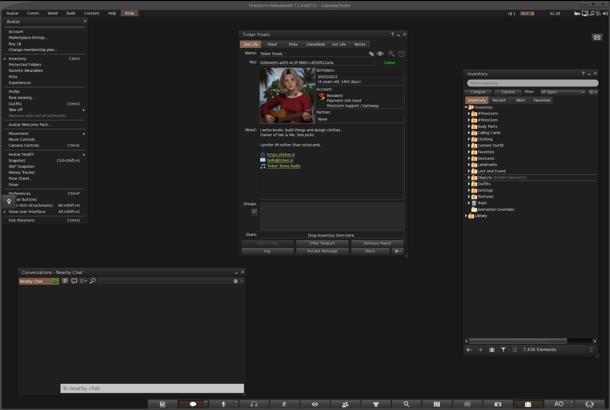The height and width of the screenshot is (410, 610).
Task: Click the copy icon beside the profile name
Action: point(371,54)
